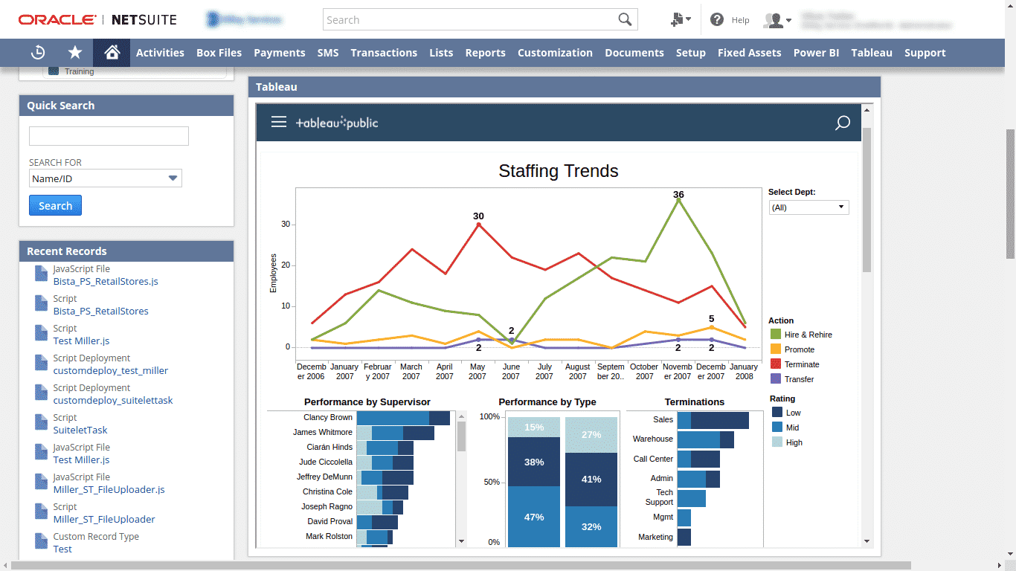Viewport: 1016px width, 571px height.
Task: Open the Select Dept dropdown
Action: [808, 207]
